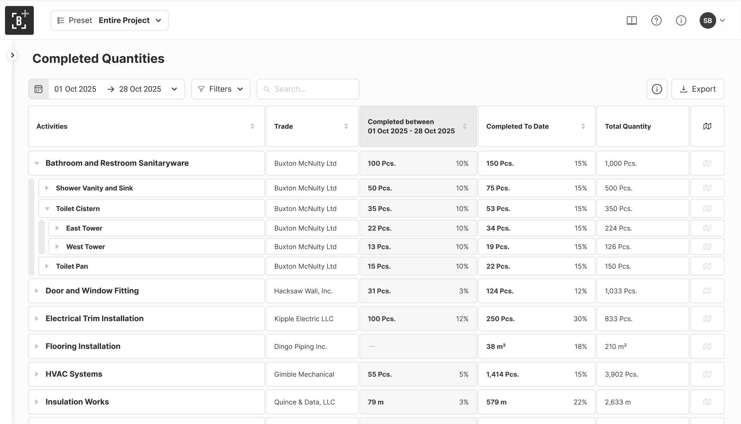741x424 pixels.
Task: Click the Search input field
Action: 308,89
